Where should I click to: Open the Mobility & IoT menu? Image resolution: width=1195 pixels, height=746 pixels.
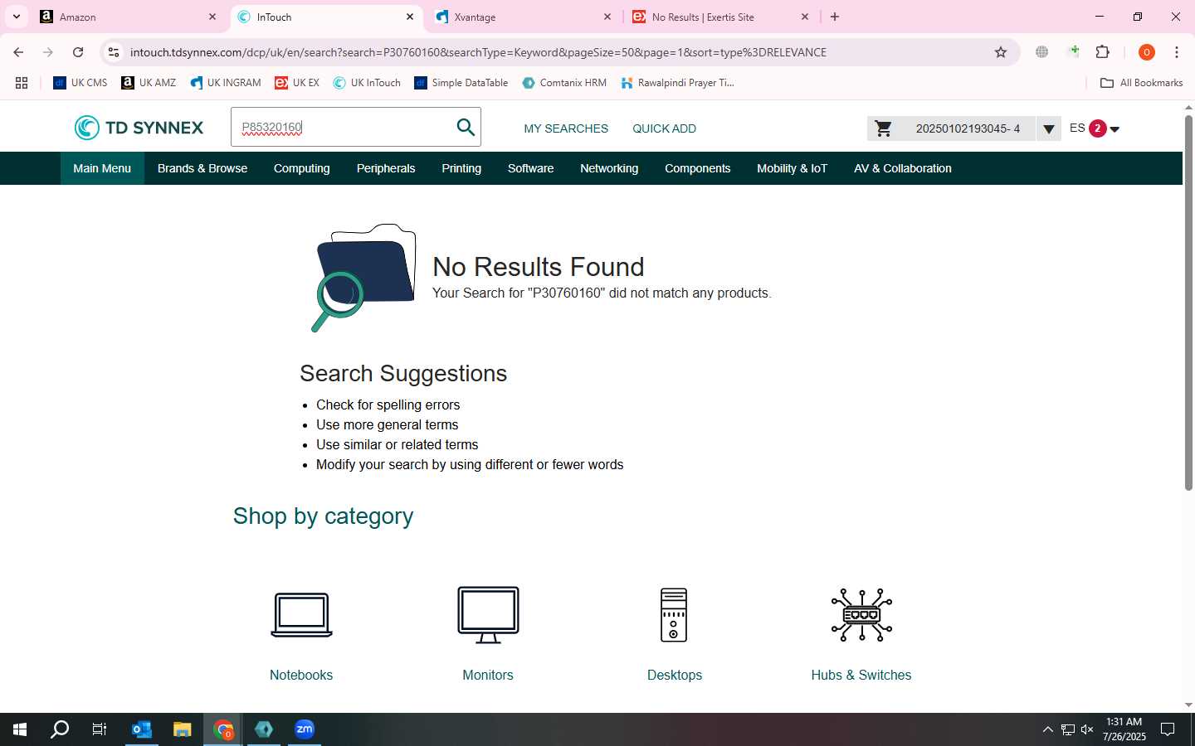tap(793, 168)
